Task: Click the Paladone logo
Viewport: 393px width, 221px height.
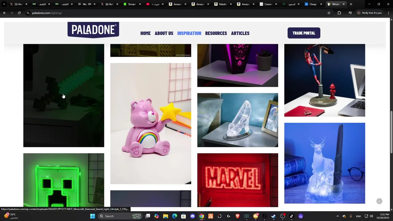Action: [93, 30]
